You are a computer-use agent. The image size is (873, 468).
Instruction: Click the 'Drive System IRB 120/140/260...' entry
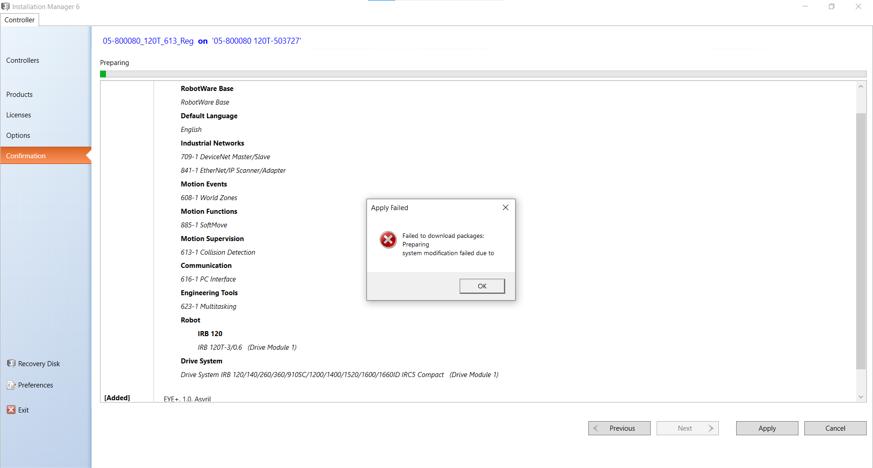coord(340,375)
